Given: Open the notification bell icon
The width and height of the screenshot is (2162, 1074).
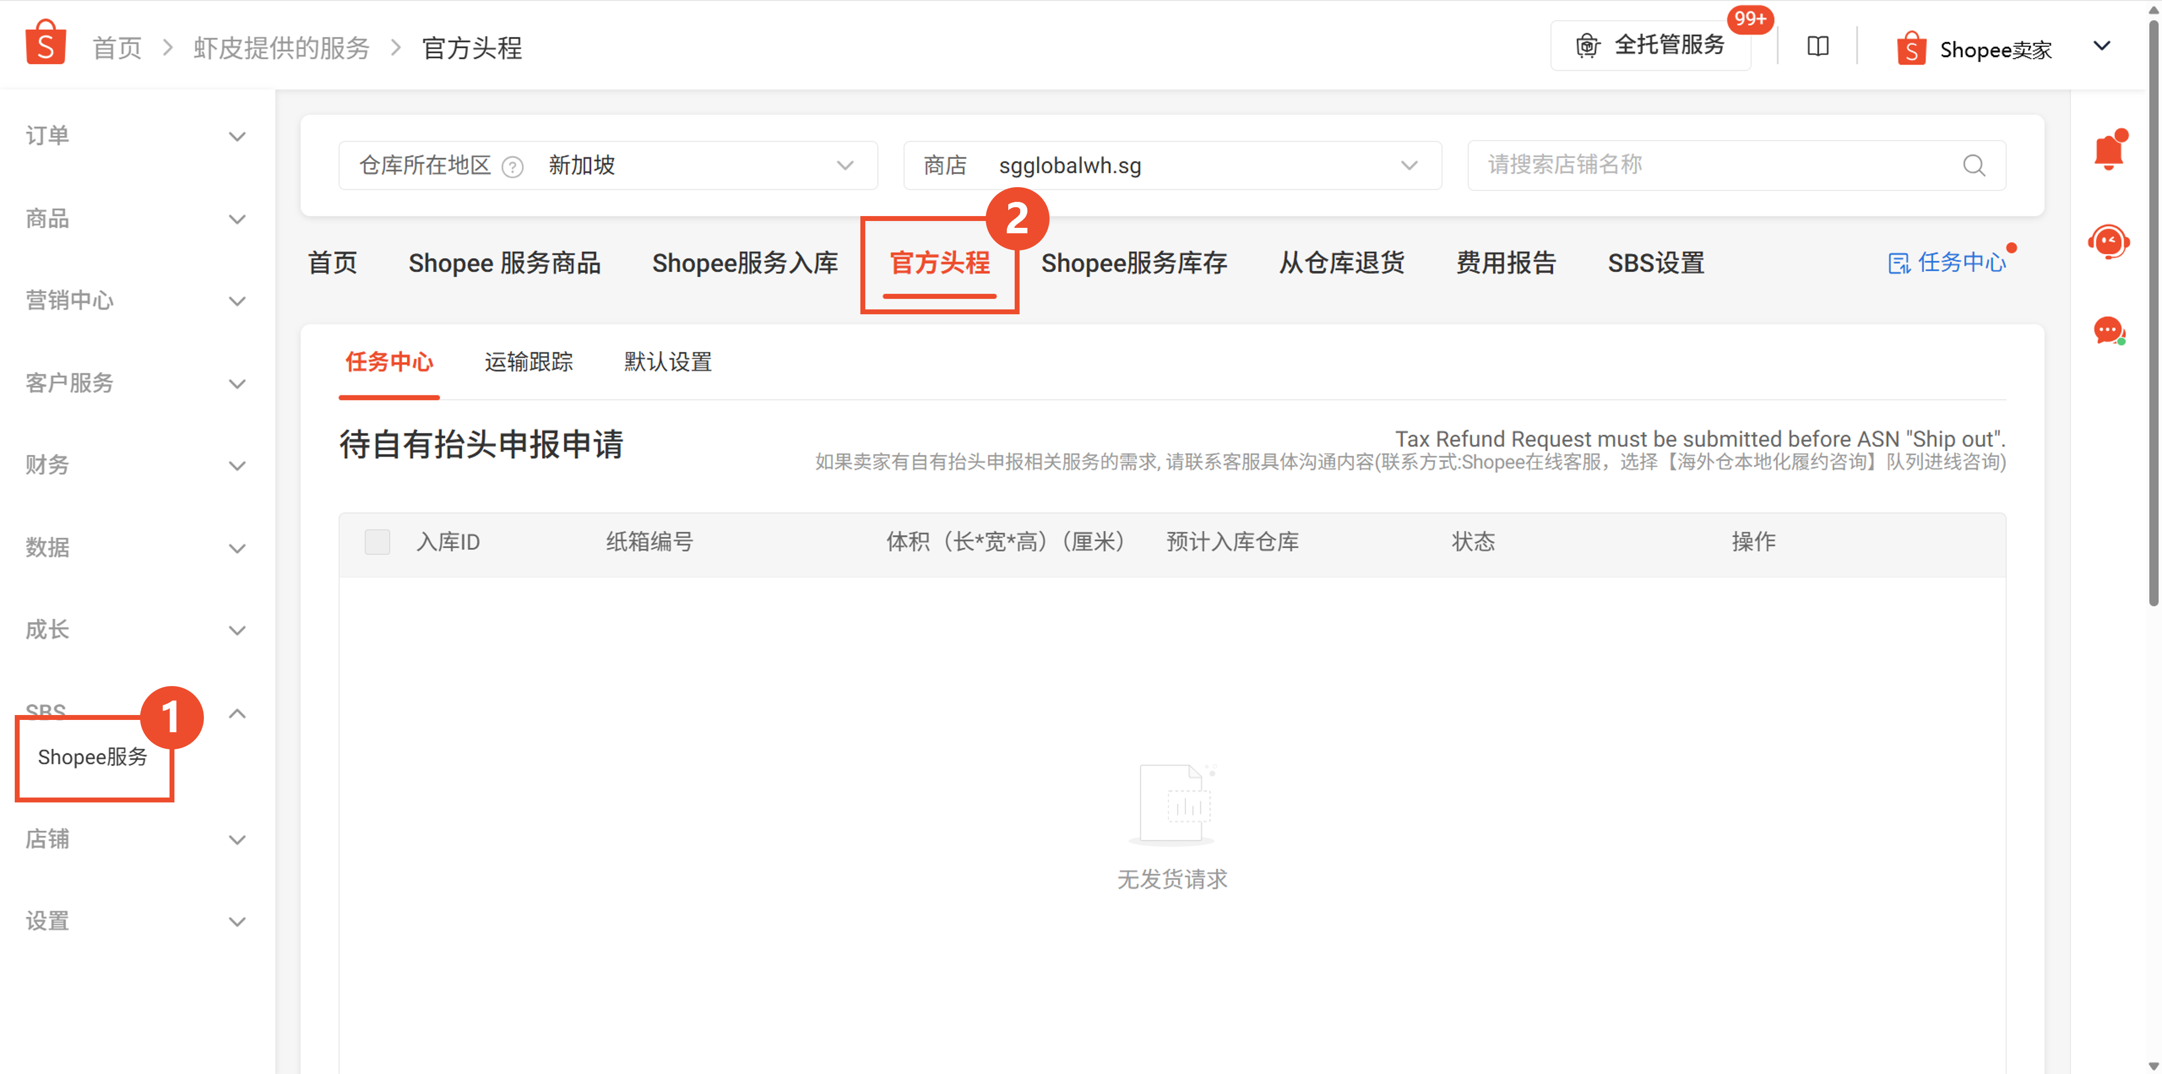Looking at the screenshot, I should pyautogui.click(x=2109, y=150).
